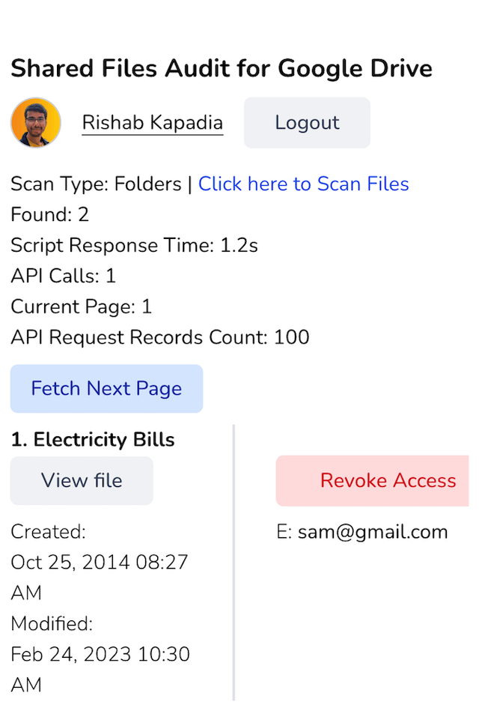This screenshot has width=479, height=705.
Task: Click the Feb 24, 2023 modified date
Action: click(100, 655)
